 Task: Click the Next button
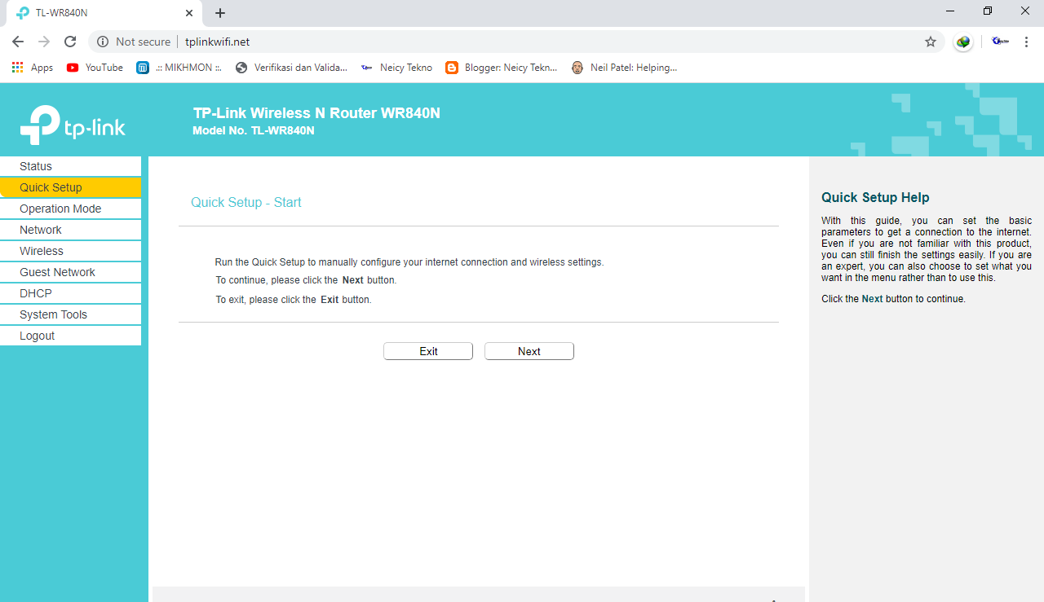tap(529, 351)
